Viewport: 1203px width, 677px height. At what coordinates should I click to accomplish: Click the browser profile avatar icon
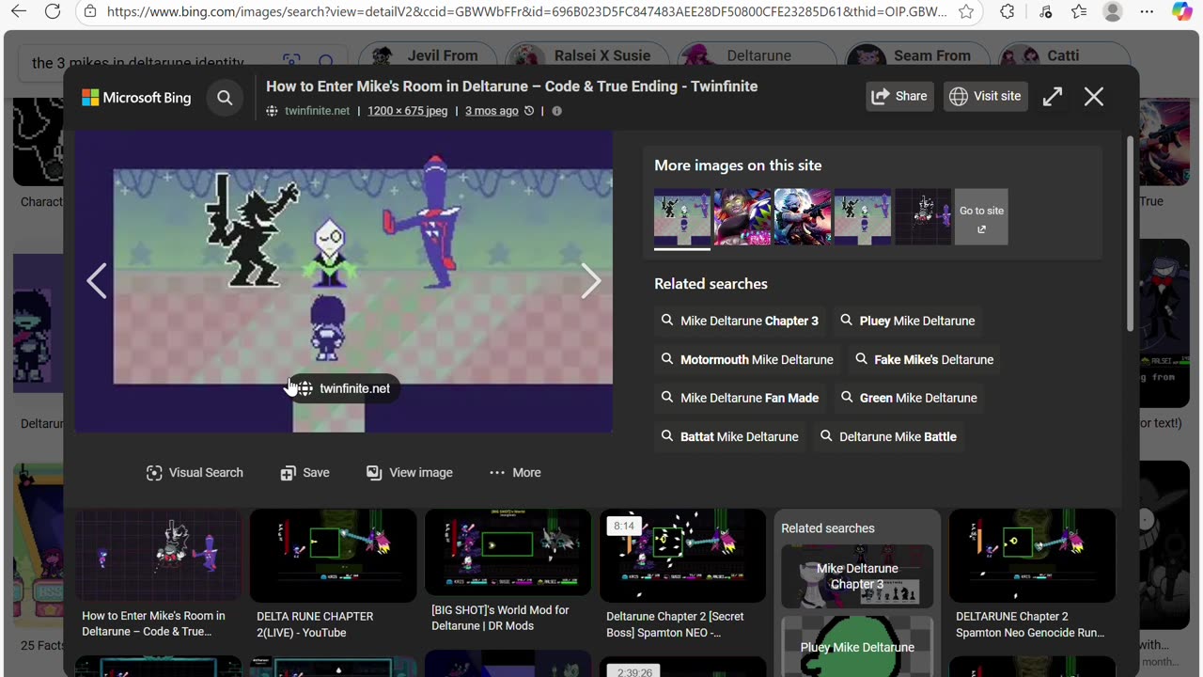pos(1113,12)
